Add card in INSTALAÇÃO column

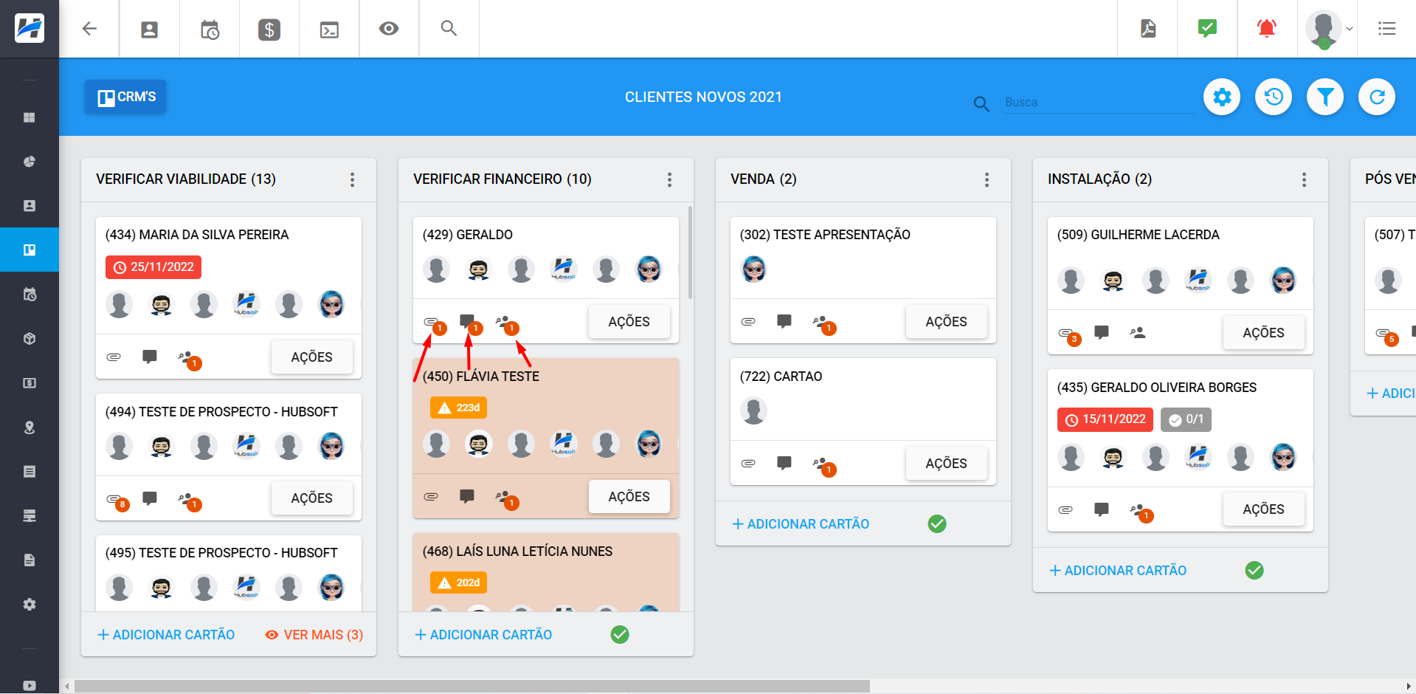1118,571
